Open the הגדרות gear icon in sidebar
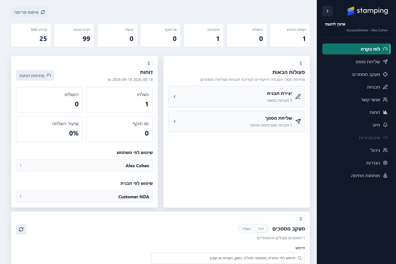The height and width of the screenshot is (264, 396). pyautogui.click(x=385, y=163)
